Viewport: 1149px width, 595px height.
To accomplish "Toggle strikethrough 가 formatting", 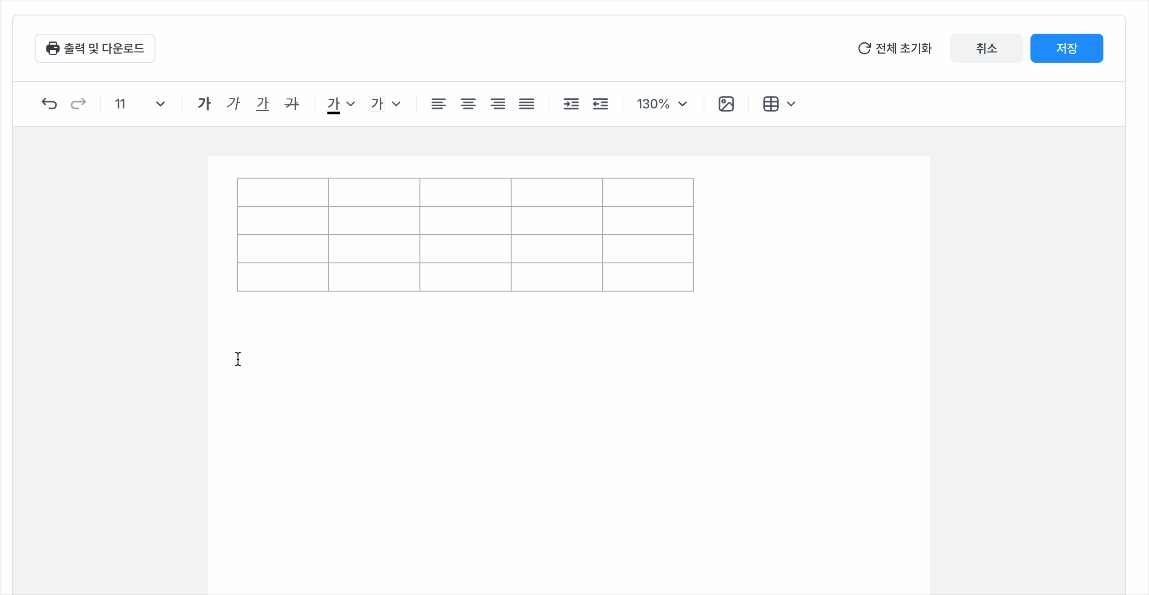I will pyautogui.click(x=292, y=104).
